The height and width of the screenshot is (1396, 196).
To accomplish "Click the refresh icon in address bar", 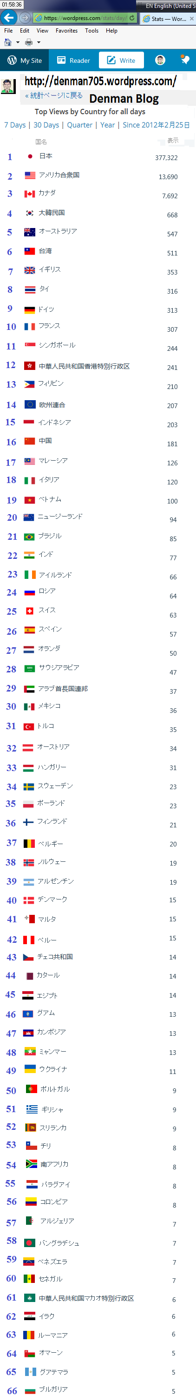I will (x=131, y=18).
